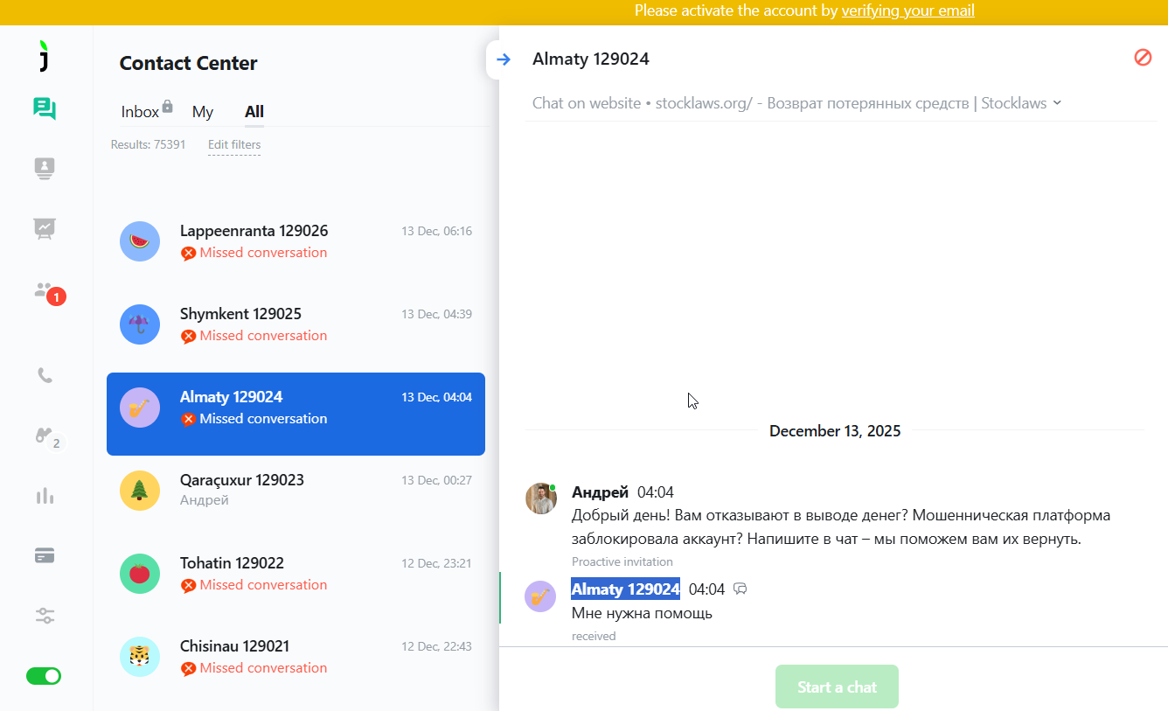Block the visitor with the red ban icon
This screenshot has height=711, width=1168.
[1143, 58]
